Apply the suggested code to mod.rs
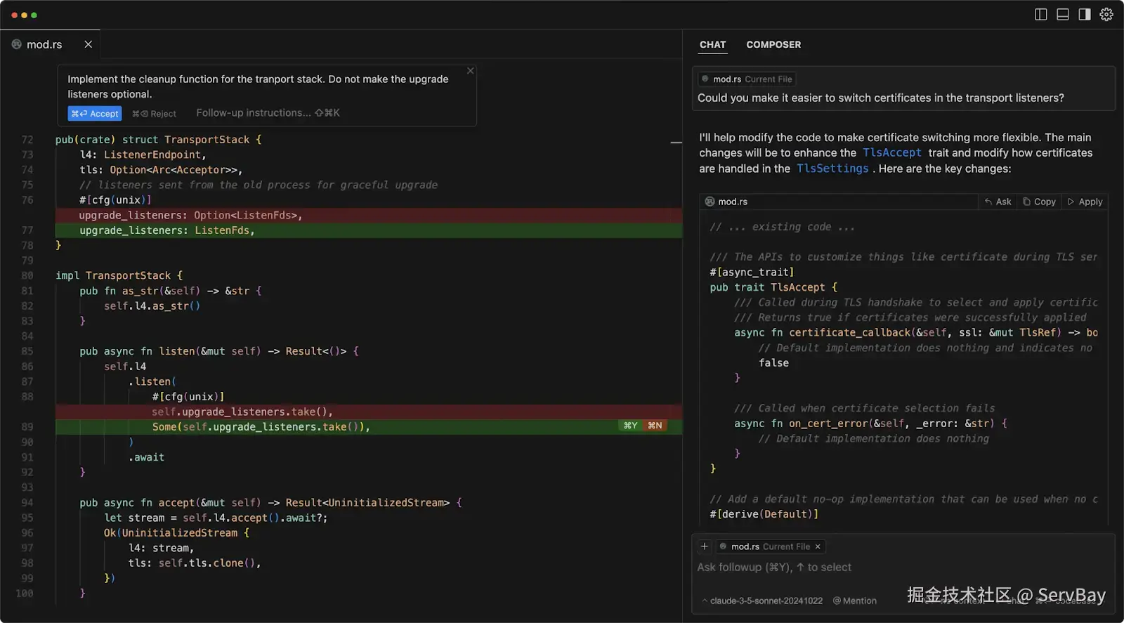The height and width of the screenshot is (623, 1124). click(1085, 202)
